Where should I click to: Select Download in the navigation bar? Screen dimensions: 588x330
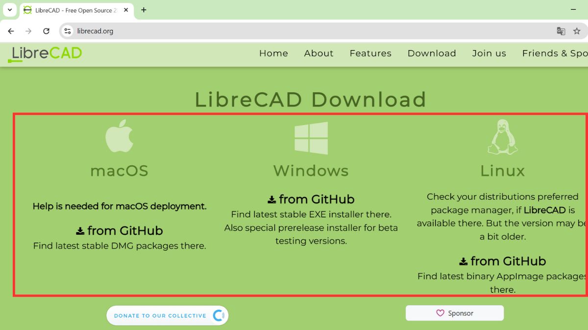(x=432, y=53)
